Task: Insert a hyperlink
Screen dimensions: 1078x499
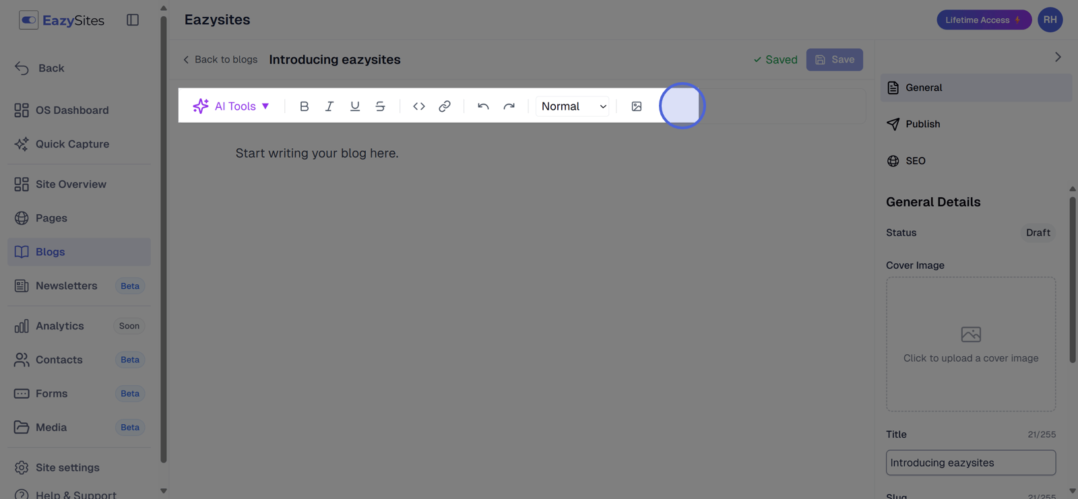Action: [x=445, y=106]
